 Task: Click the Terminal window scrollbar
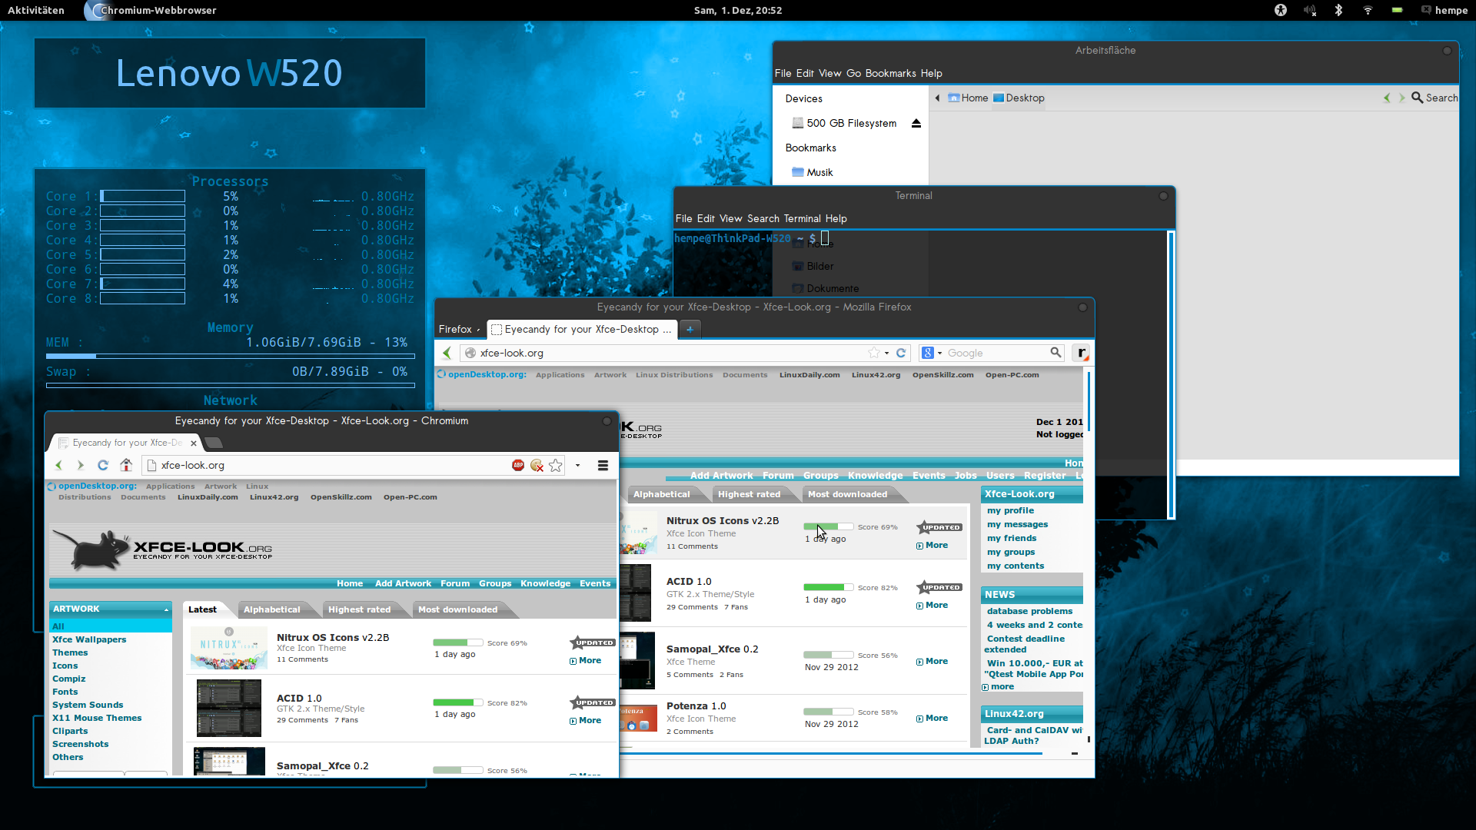1171,375
